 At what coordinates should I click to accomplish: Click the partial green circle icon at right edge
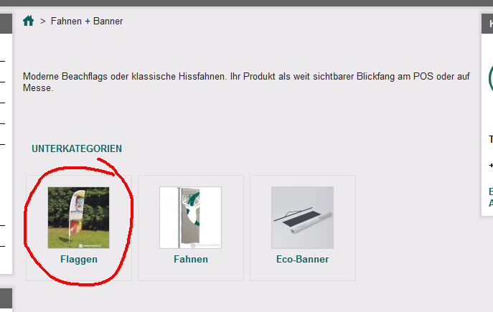point(490,79)
